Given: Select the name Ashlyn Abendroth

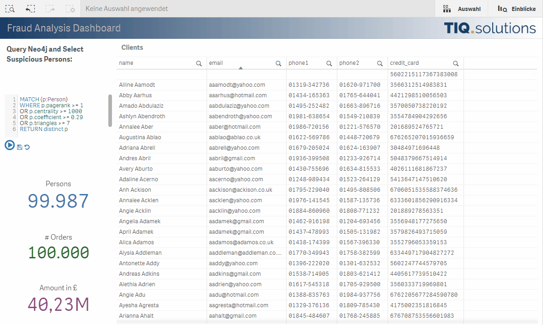Looking at the screenshot, I should pos(142,116).
